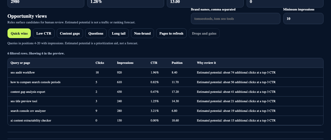
Task: Click the Drops and gains tab
Action: coord(204,34)
